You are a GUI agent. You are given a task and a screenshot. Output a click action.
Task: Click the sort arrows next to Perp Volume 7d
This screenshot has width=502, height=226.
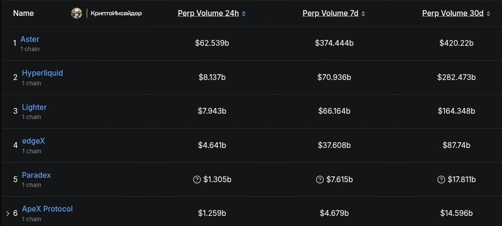click(x=363, y=14)
